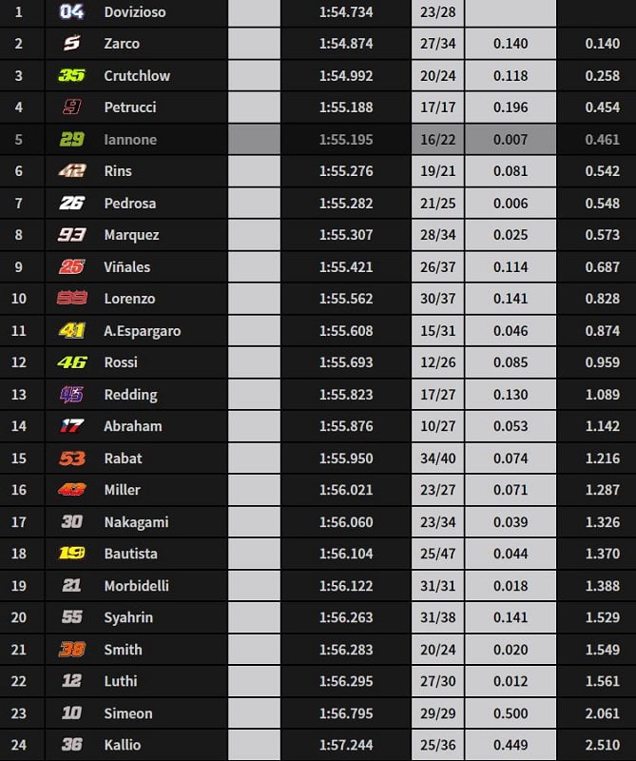Select the highlighted Iannone row name
Image resolution: width=636 pixels, height=761 pixels.
tap(130, 140)
